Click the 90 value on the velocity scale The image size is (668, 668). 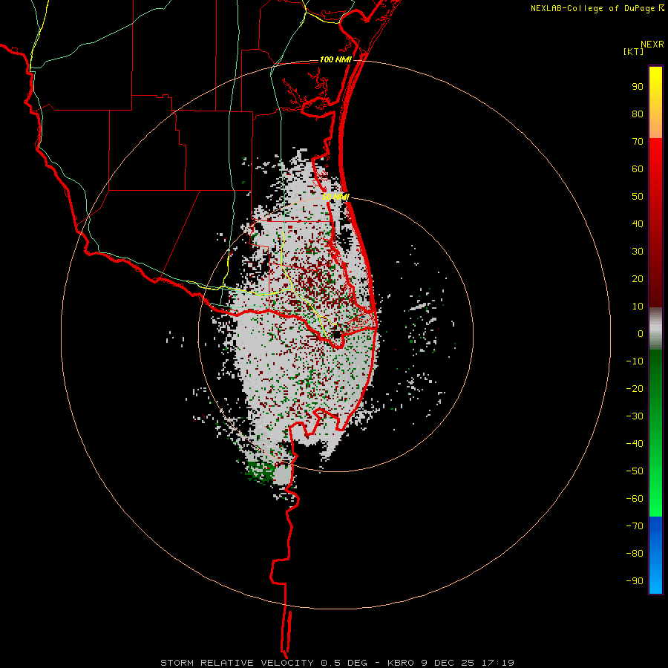tap(638, 87)
